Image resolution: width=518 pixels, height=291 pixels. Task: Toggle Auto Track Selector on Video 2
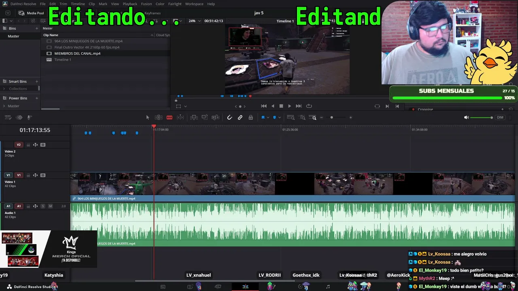pos(35,145)
